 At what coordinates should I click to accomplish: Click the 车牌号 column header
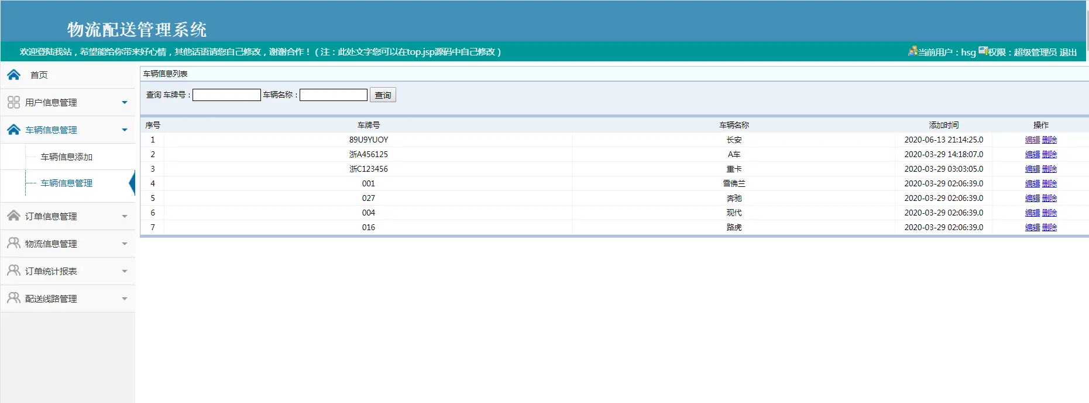tap(369, 125)
